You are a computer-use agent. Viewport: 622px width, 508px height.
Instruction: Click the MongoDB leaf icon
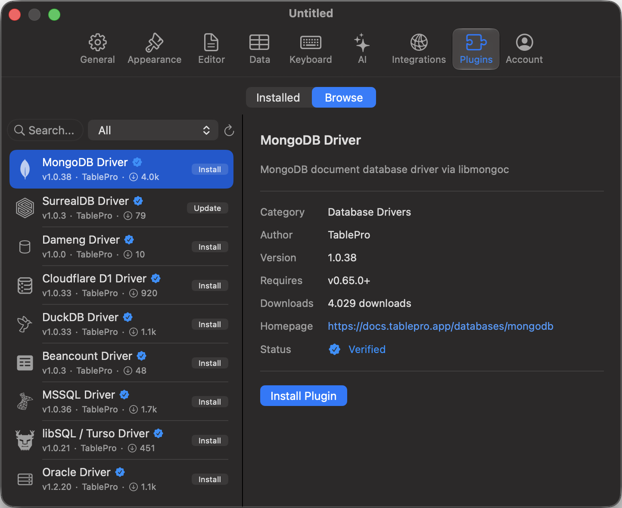[25, 169]
